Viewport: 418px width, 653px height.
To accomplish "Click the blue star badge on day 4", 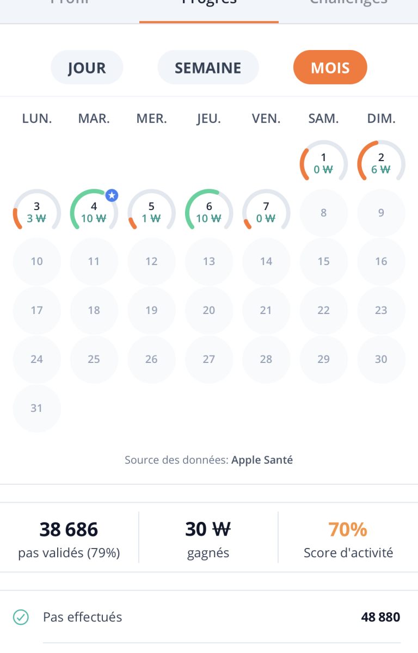I will [x=112, y=195].
